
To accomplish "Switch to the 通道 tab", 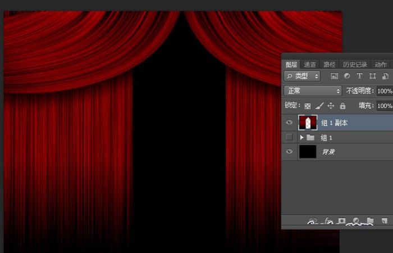I will coord(310,65).
